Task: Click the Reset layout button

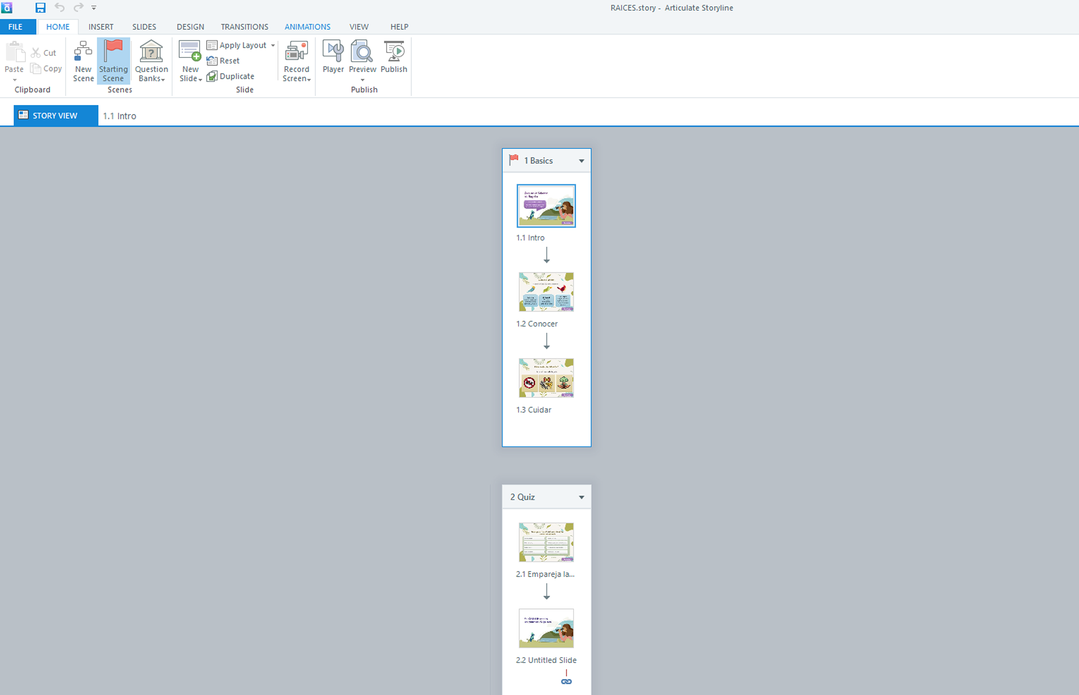Action: pyautogui.click(x=224, y=61)
